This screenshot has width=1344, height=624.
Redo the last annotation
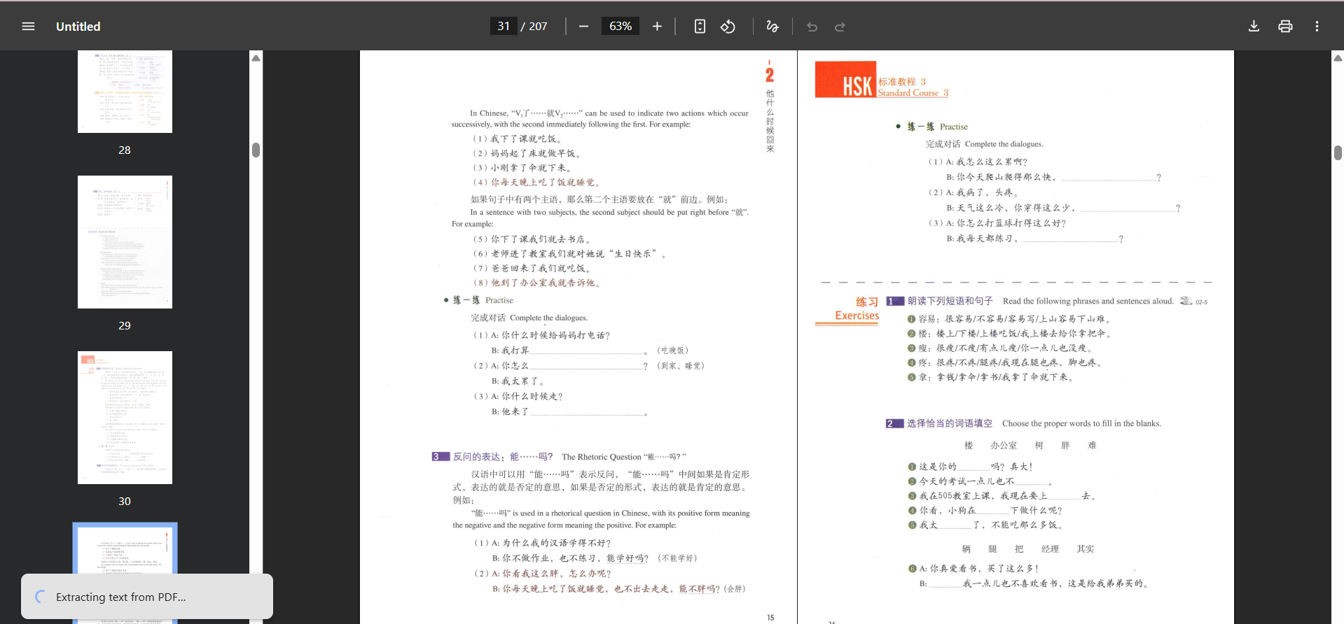point(840,27)
